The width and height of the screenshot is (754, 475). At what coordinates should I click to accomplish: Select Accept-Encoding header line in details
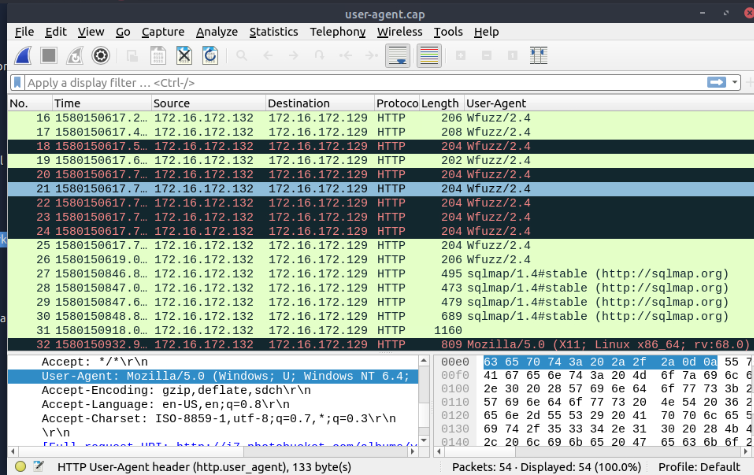(213, 390)
